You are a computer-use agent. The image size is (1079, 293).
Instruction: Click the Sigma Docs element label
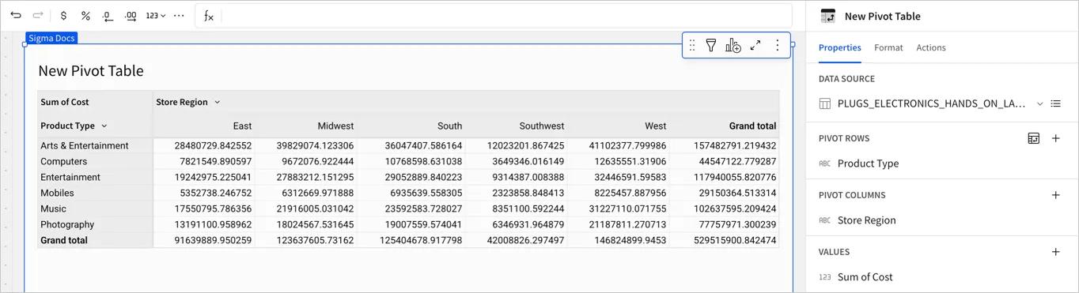point(51,38)
